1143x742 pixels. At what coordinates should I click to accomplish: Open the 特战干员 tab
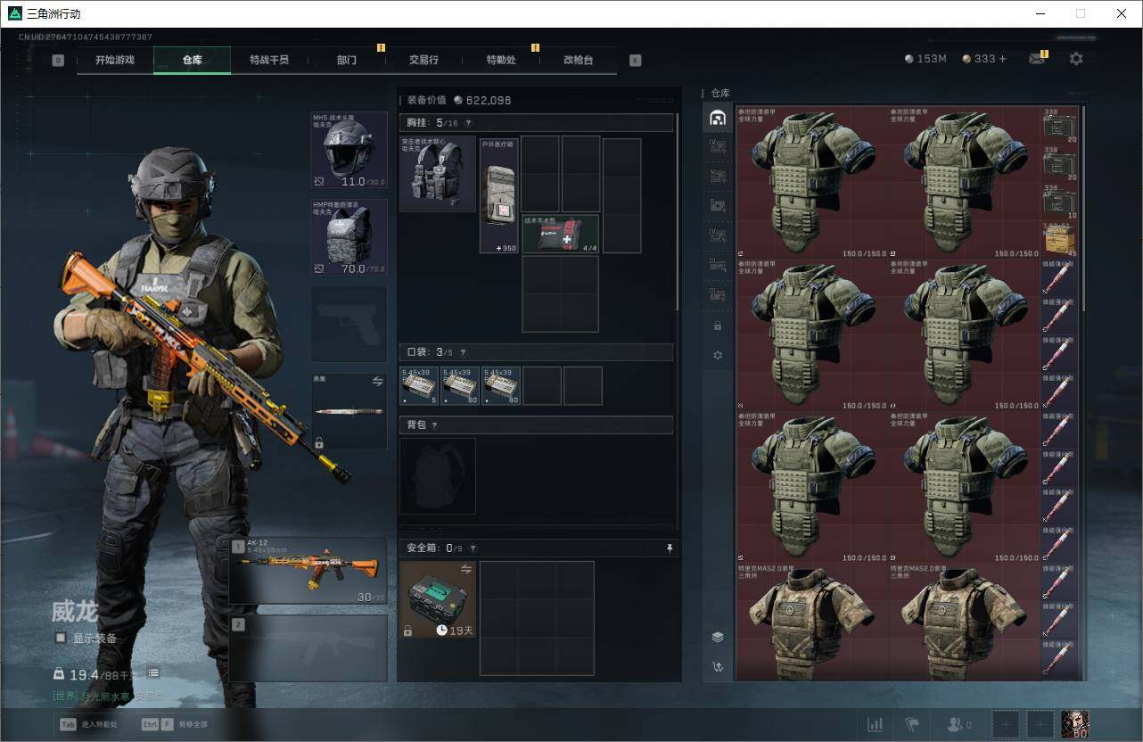pos(269,60)
